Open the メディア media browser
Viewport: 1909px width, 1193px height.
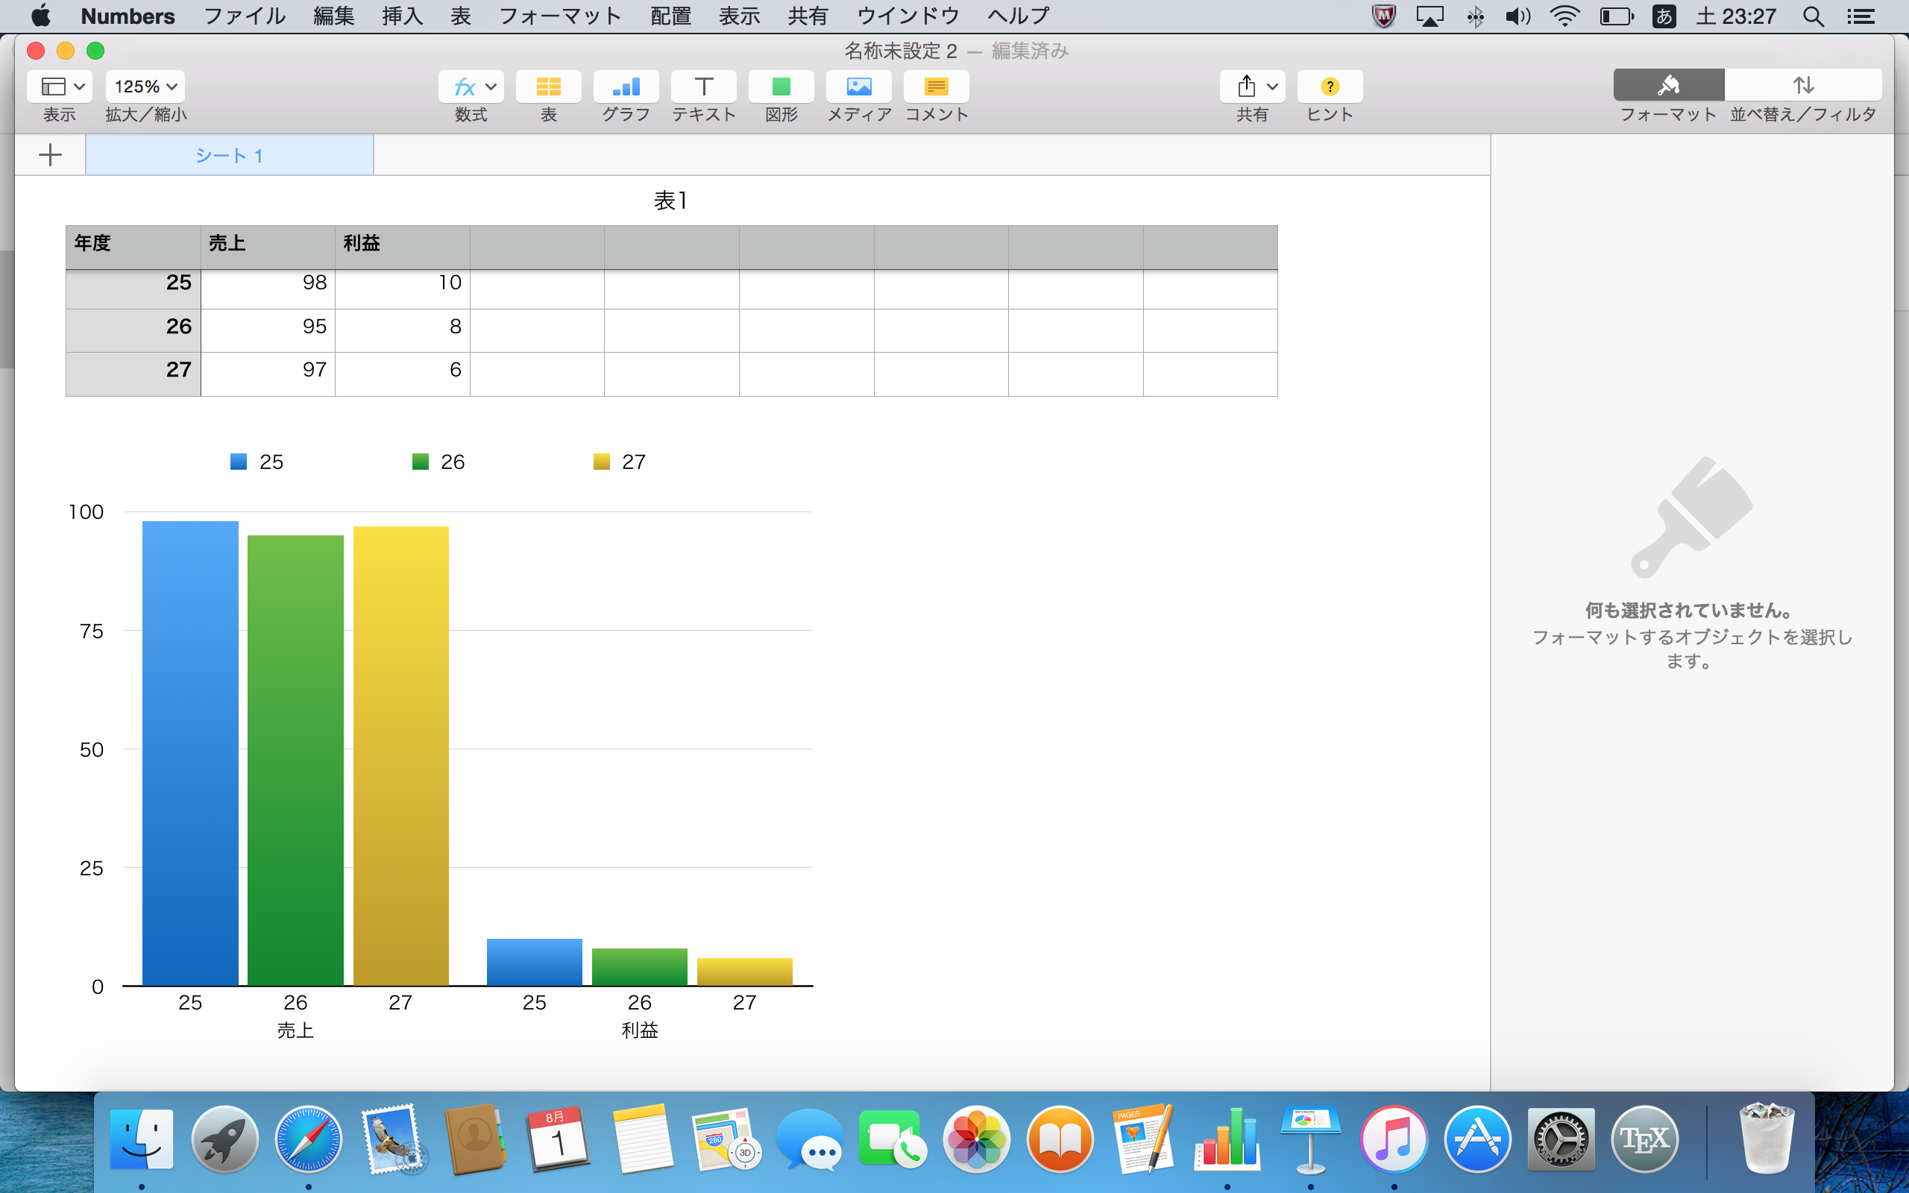[858, 86]
